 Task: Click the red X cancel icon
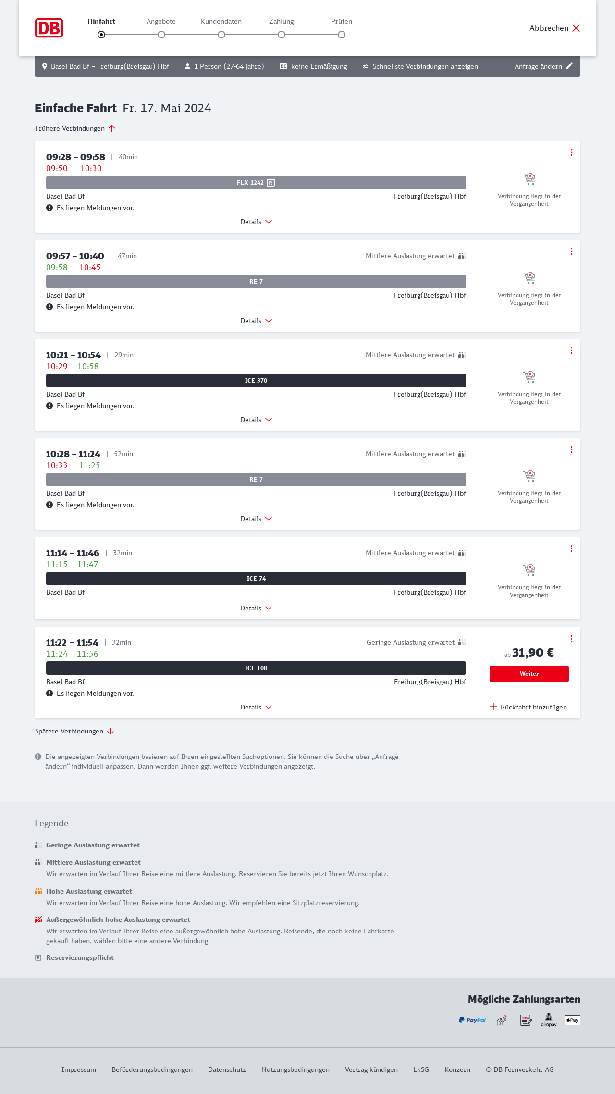[576, 28]
